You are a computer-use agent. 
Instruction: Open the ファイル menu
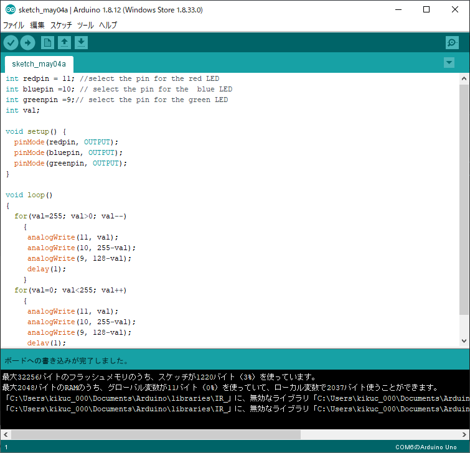tap(14, 26)
